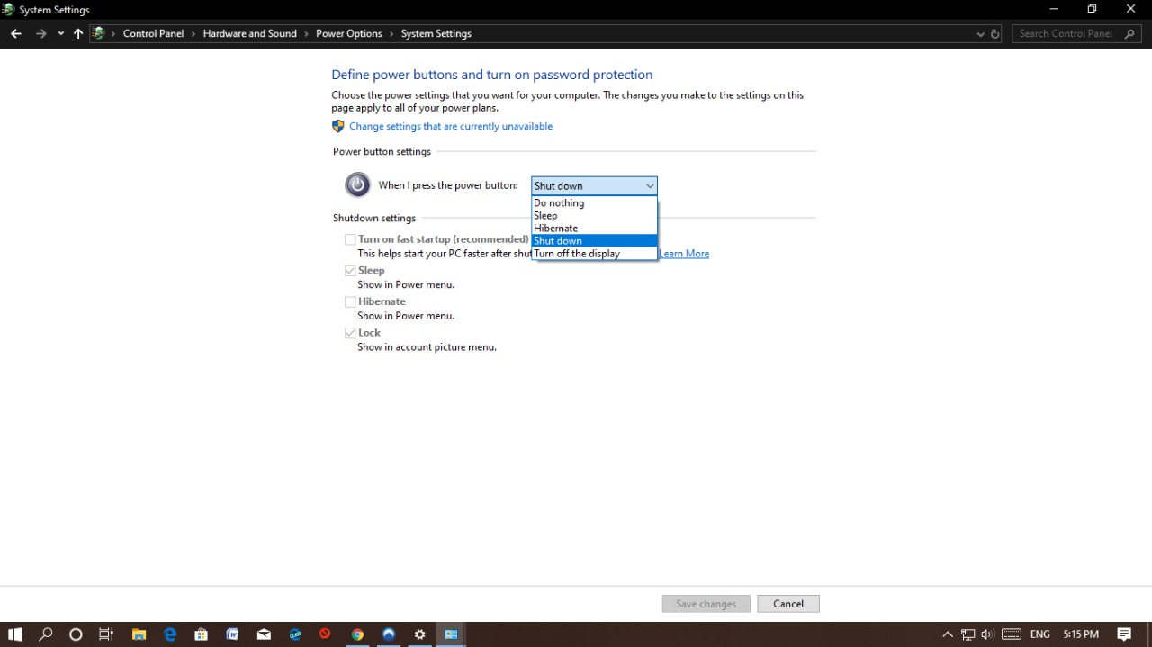
Task: Select Do nothing from dropdown list
Action: click(x=594, y=203)
